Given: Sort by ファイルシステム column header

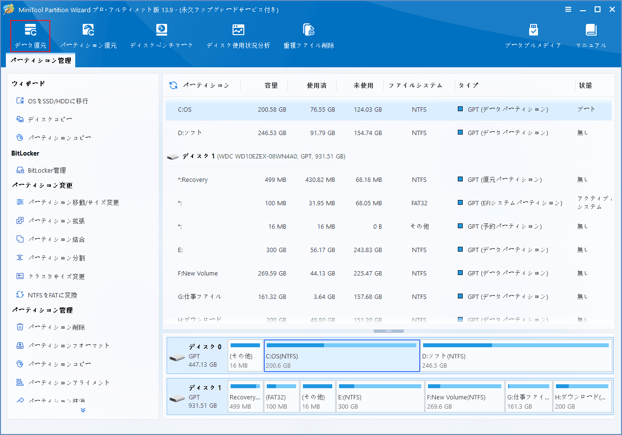Looking at the screenshot, I should point(415,85).
